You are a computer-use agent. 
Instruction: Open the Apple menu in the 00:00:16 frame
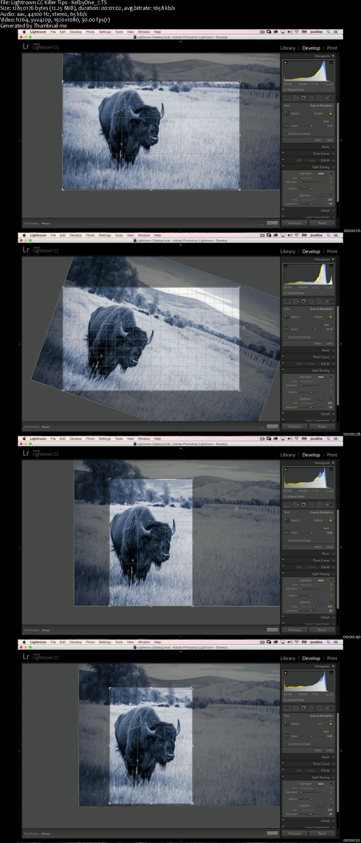point(24,32)
